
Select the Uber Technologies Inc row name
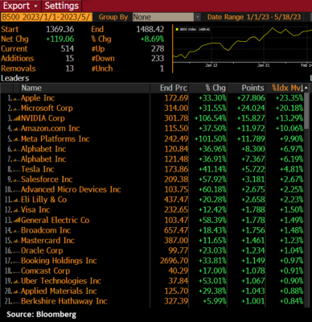(x=61, y=281)
